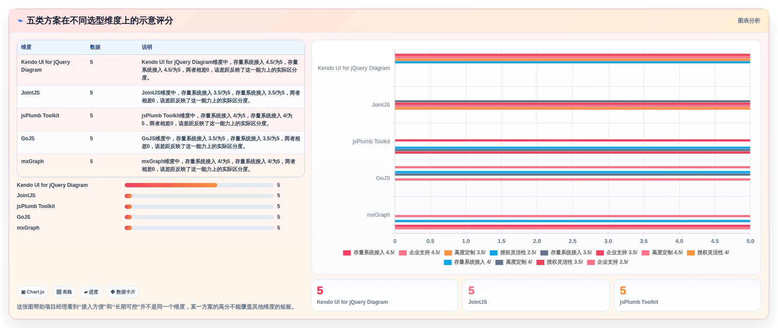Viewport: 778px width, 328px height.
Task: Open the 图表分析 link in header
Action: click(x=749, y=21)
